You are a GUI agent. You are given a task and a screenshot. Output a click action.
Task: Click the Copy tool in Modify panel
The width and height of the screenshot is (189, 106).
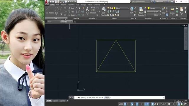coord(71,12)
